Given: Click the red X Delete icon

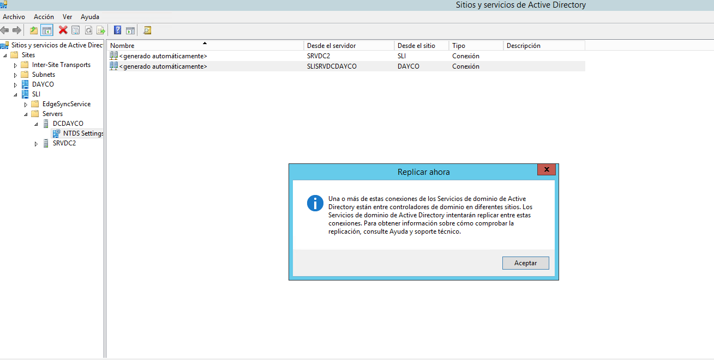Looking at the screenshot, I should click(x=63, y=30).
